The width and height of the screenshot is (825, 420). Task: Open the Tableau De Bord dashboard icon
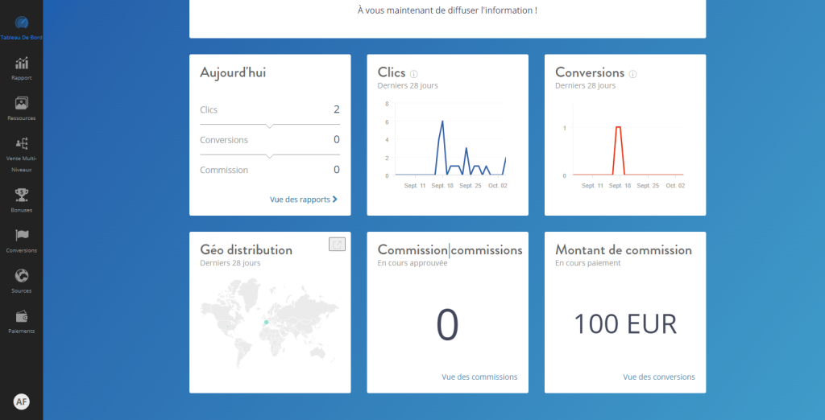click(22, 23)
